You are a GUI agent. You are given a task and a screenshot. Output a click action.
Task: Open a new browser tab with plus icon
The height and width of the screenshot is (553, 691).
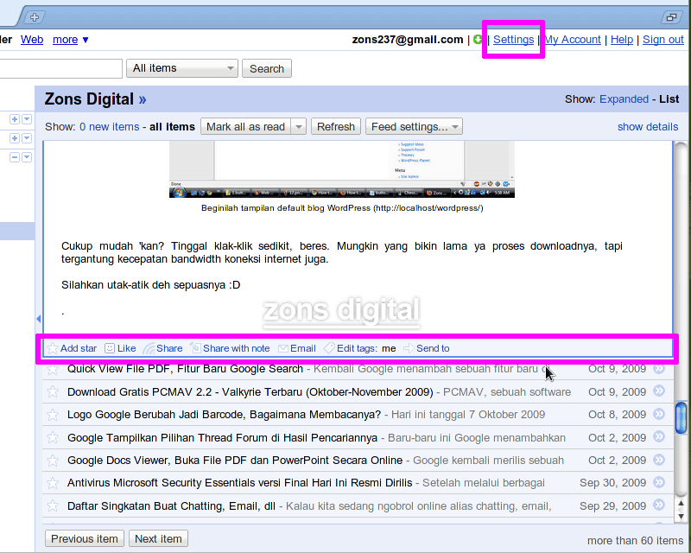(35, 17)
